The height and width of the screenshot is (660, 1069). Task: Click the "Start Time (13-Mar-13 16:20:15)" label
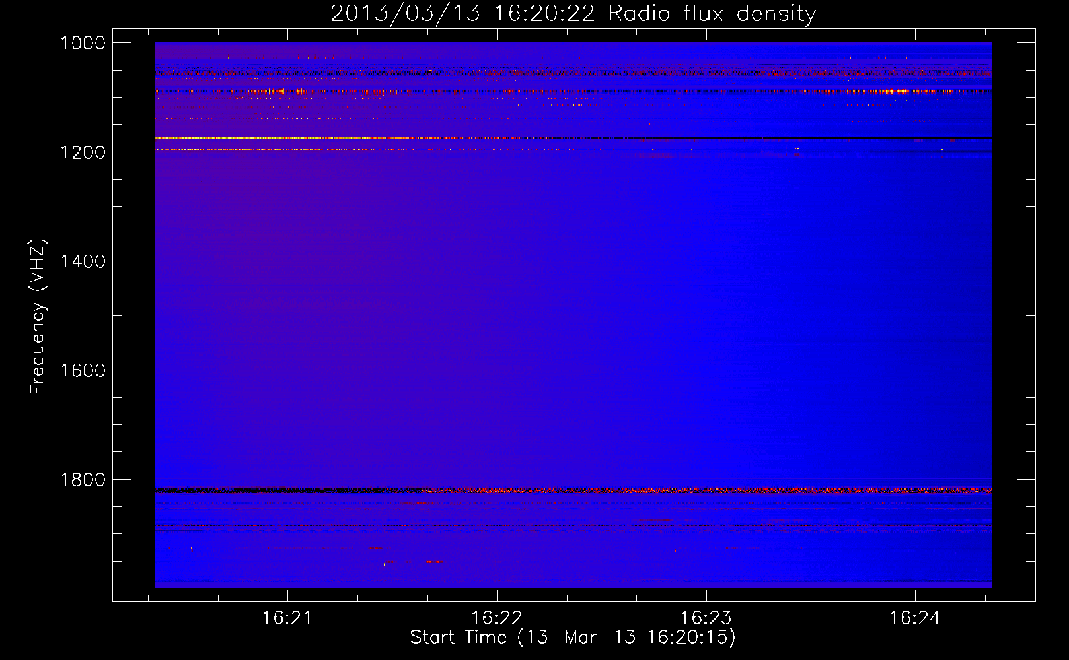click(573, 638)
